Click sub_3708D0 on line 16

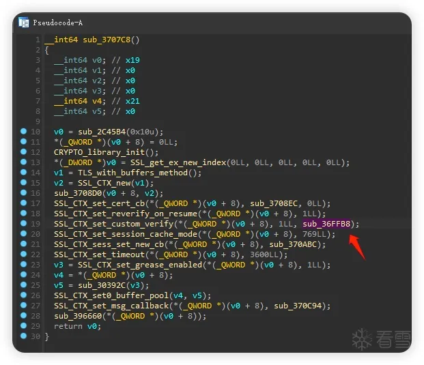78,193
